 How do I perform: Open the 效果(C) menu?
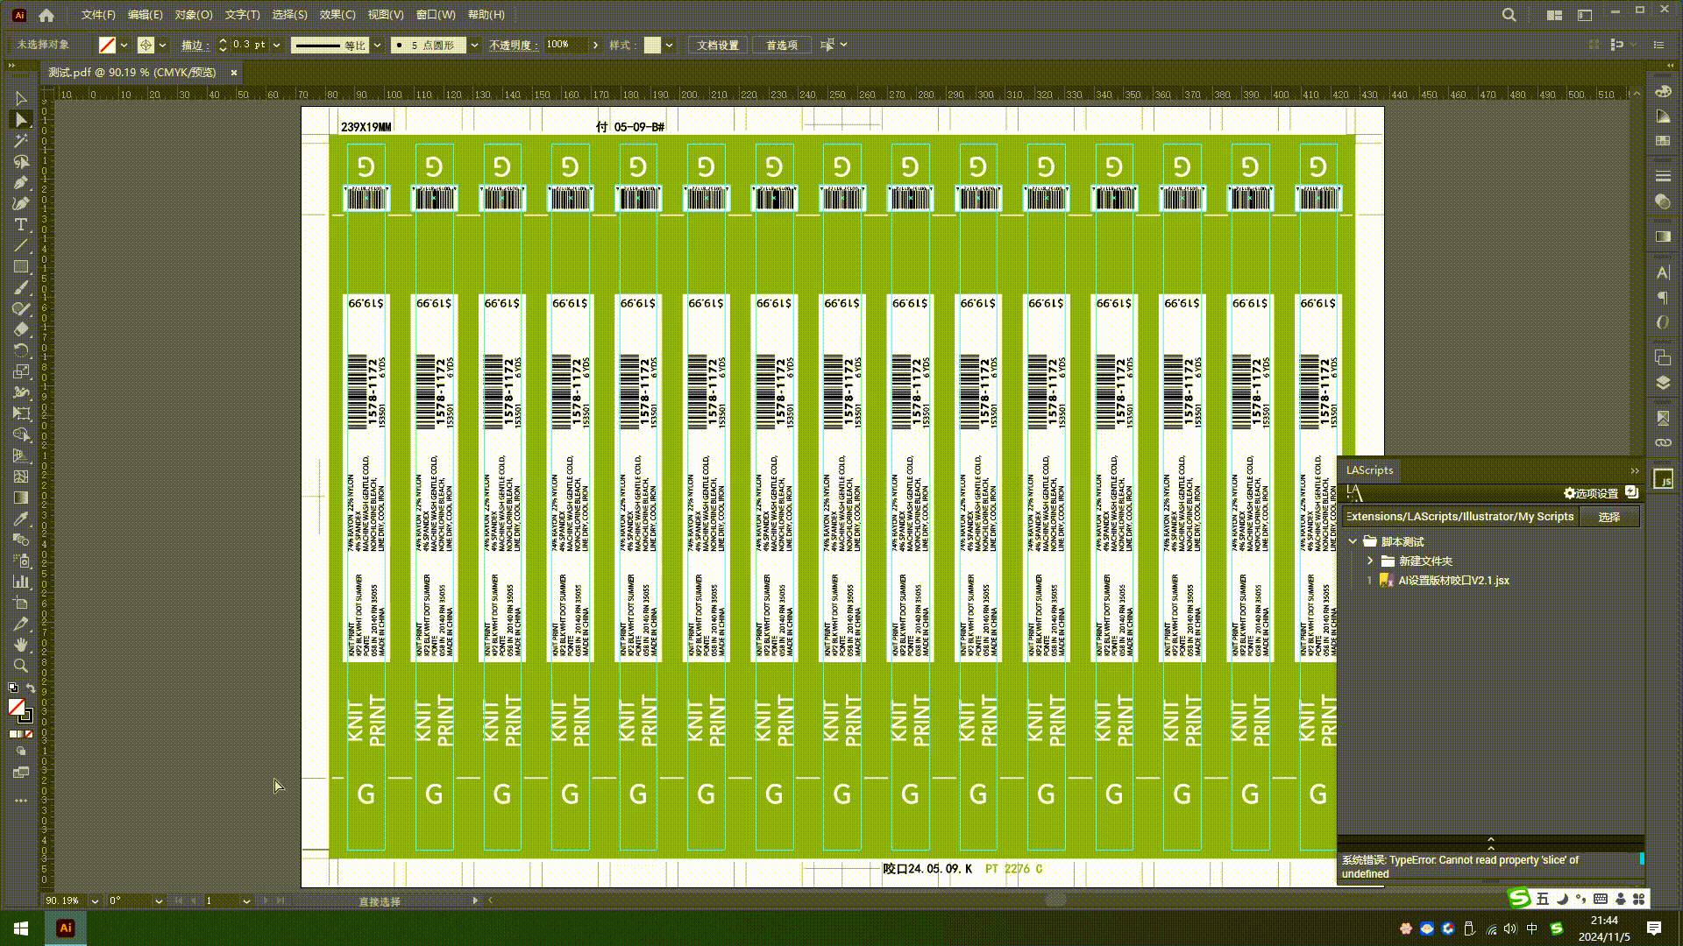point(337,15)
